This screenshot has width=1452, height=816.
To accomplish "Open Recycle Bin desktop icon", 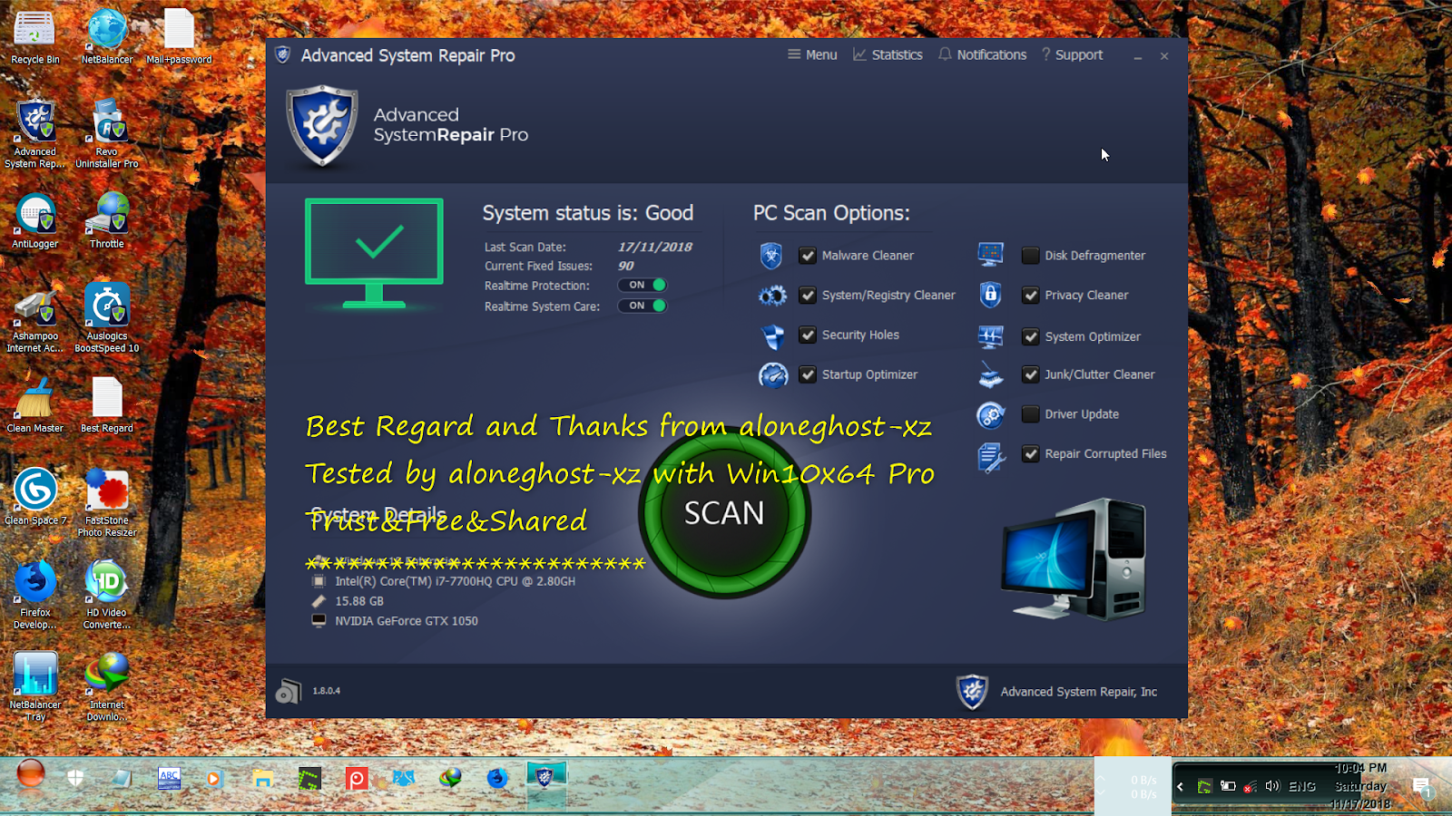I will click(x=34, y=37).
